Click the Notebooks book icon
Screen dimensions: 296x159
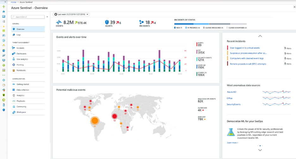click(x=14, y=70)
